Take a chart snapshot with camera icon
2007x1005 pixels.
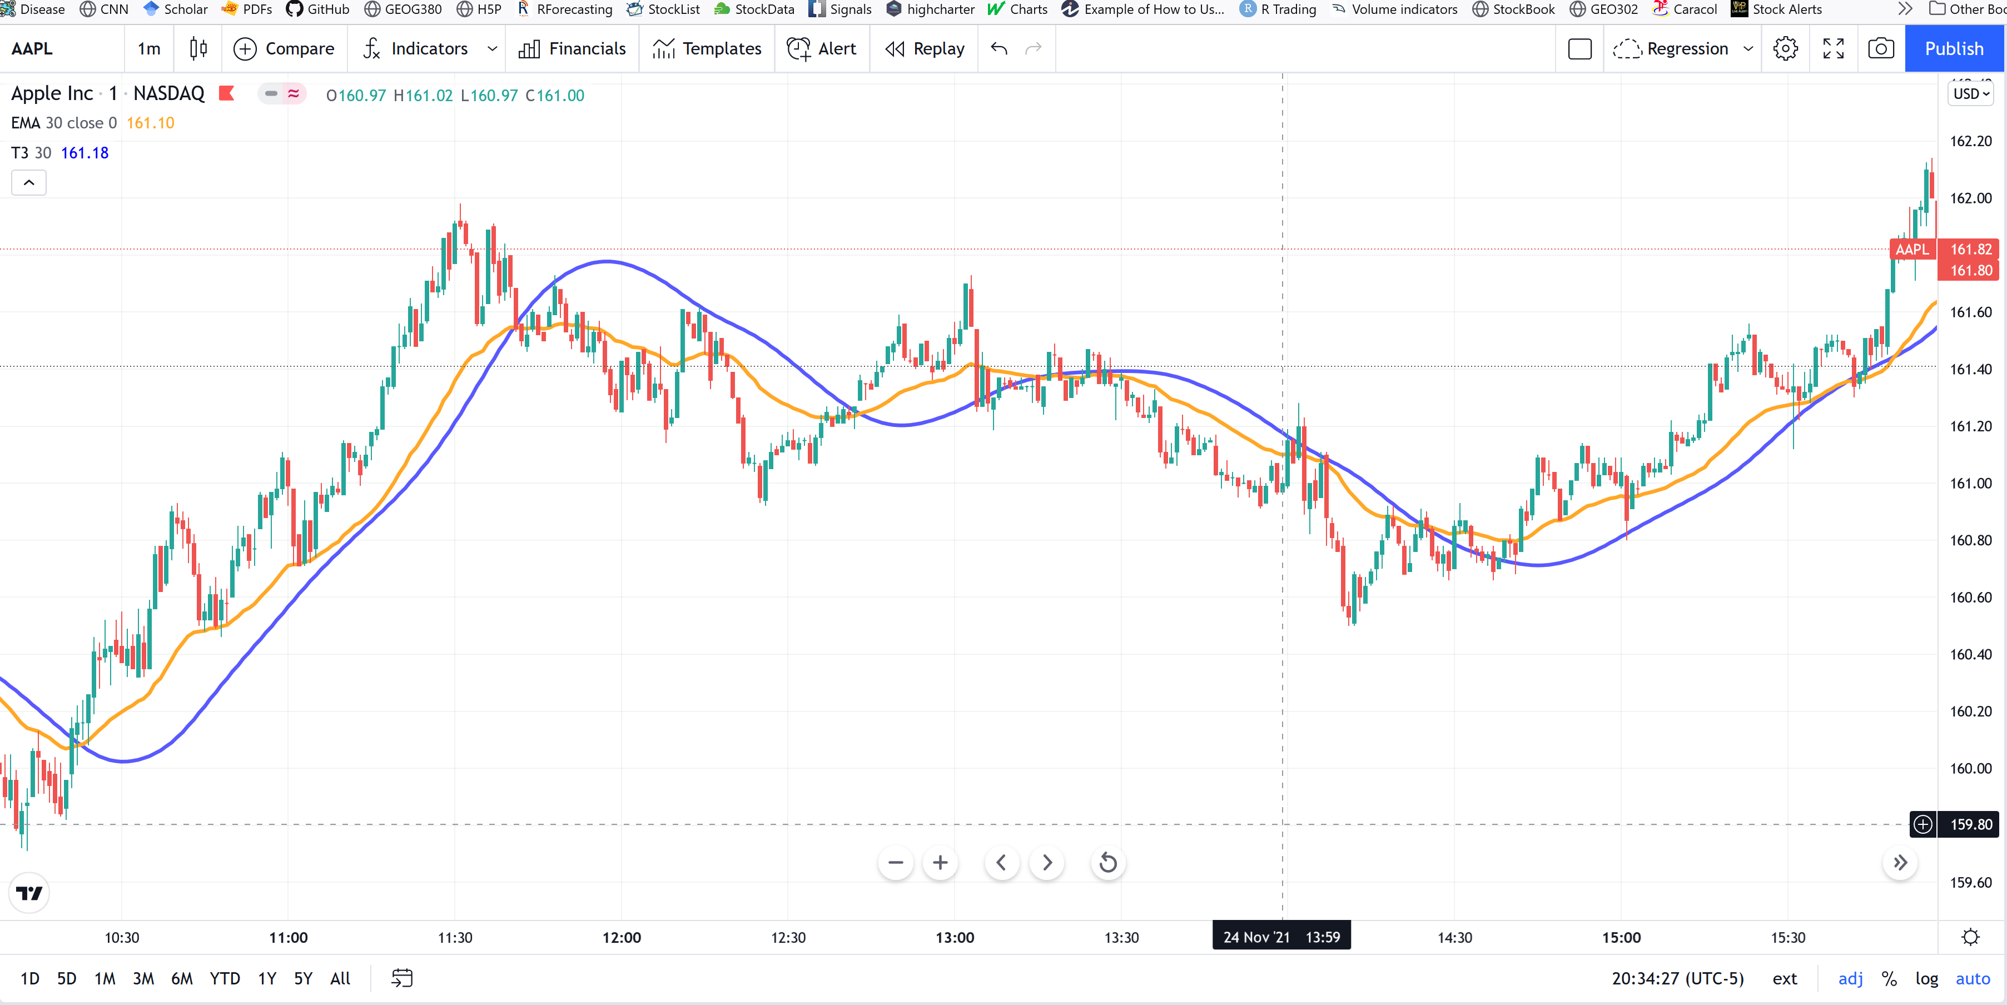pos(1881,48)
